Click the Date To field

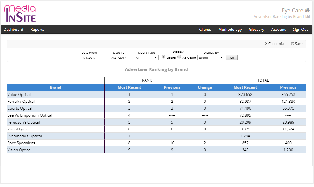(x=119, y=58)
